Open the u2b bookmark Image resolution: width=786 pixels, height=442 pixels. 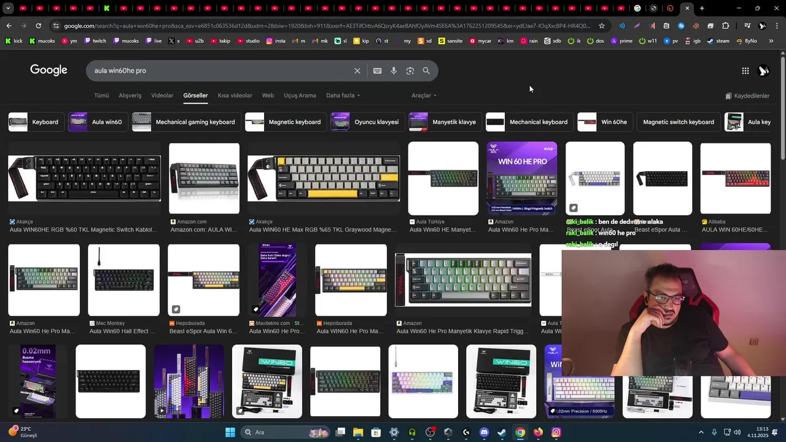pos(194,41)
